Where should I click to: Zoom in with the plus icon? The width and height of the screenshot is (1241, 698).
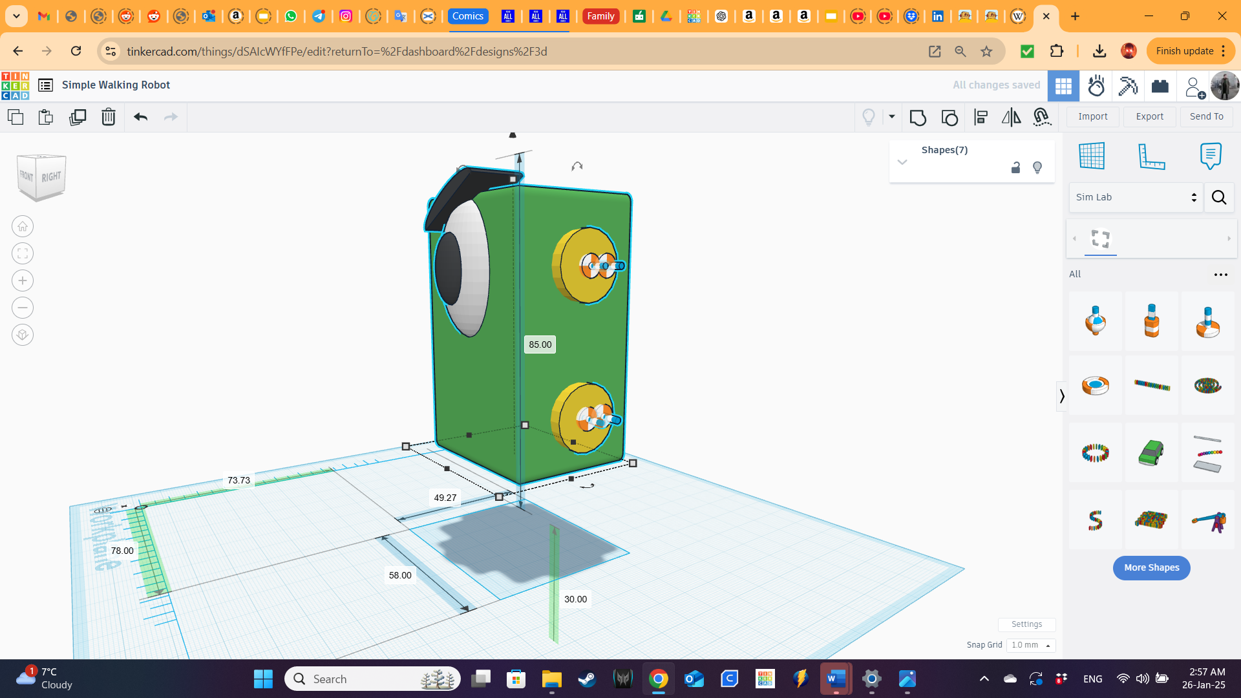pos(23,280)
